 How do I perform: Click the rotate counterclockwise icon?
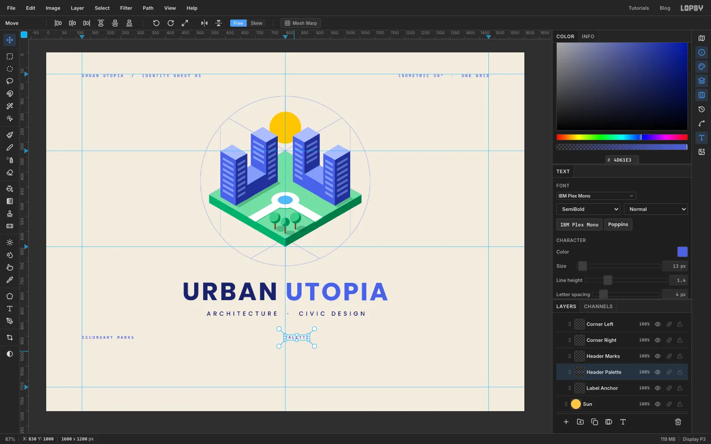point(156,23)
